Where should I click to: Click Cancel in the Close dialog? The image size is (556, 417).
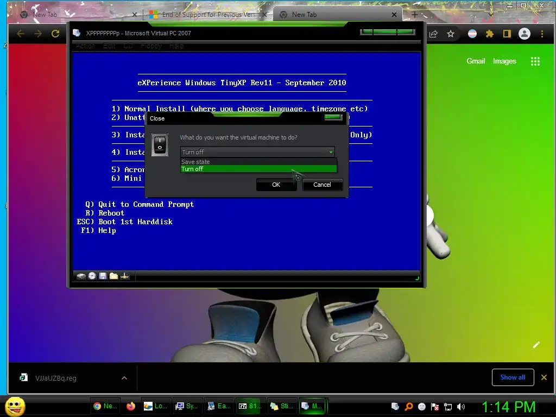click(323, 185)
